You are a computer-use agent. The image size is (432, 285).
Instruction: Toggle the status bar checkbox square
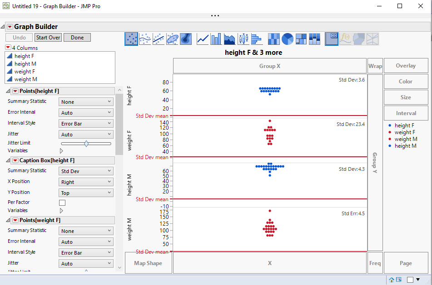coord(410,280)
